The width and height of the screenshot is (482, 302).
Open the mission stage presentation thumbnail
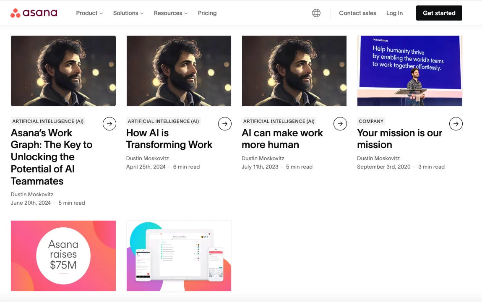pos(410,71)
